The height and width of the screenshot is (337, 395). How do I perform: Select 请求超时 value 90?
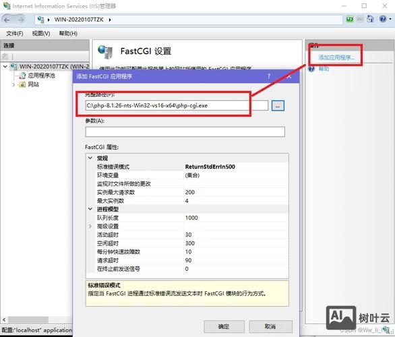[188, 260]
